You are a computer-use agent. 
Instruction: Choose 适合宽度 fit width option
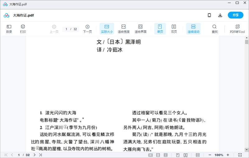tap(124, 29)
